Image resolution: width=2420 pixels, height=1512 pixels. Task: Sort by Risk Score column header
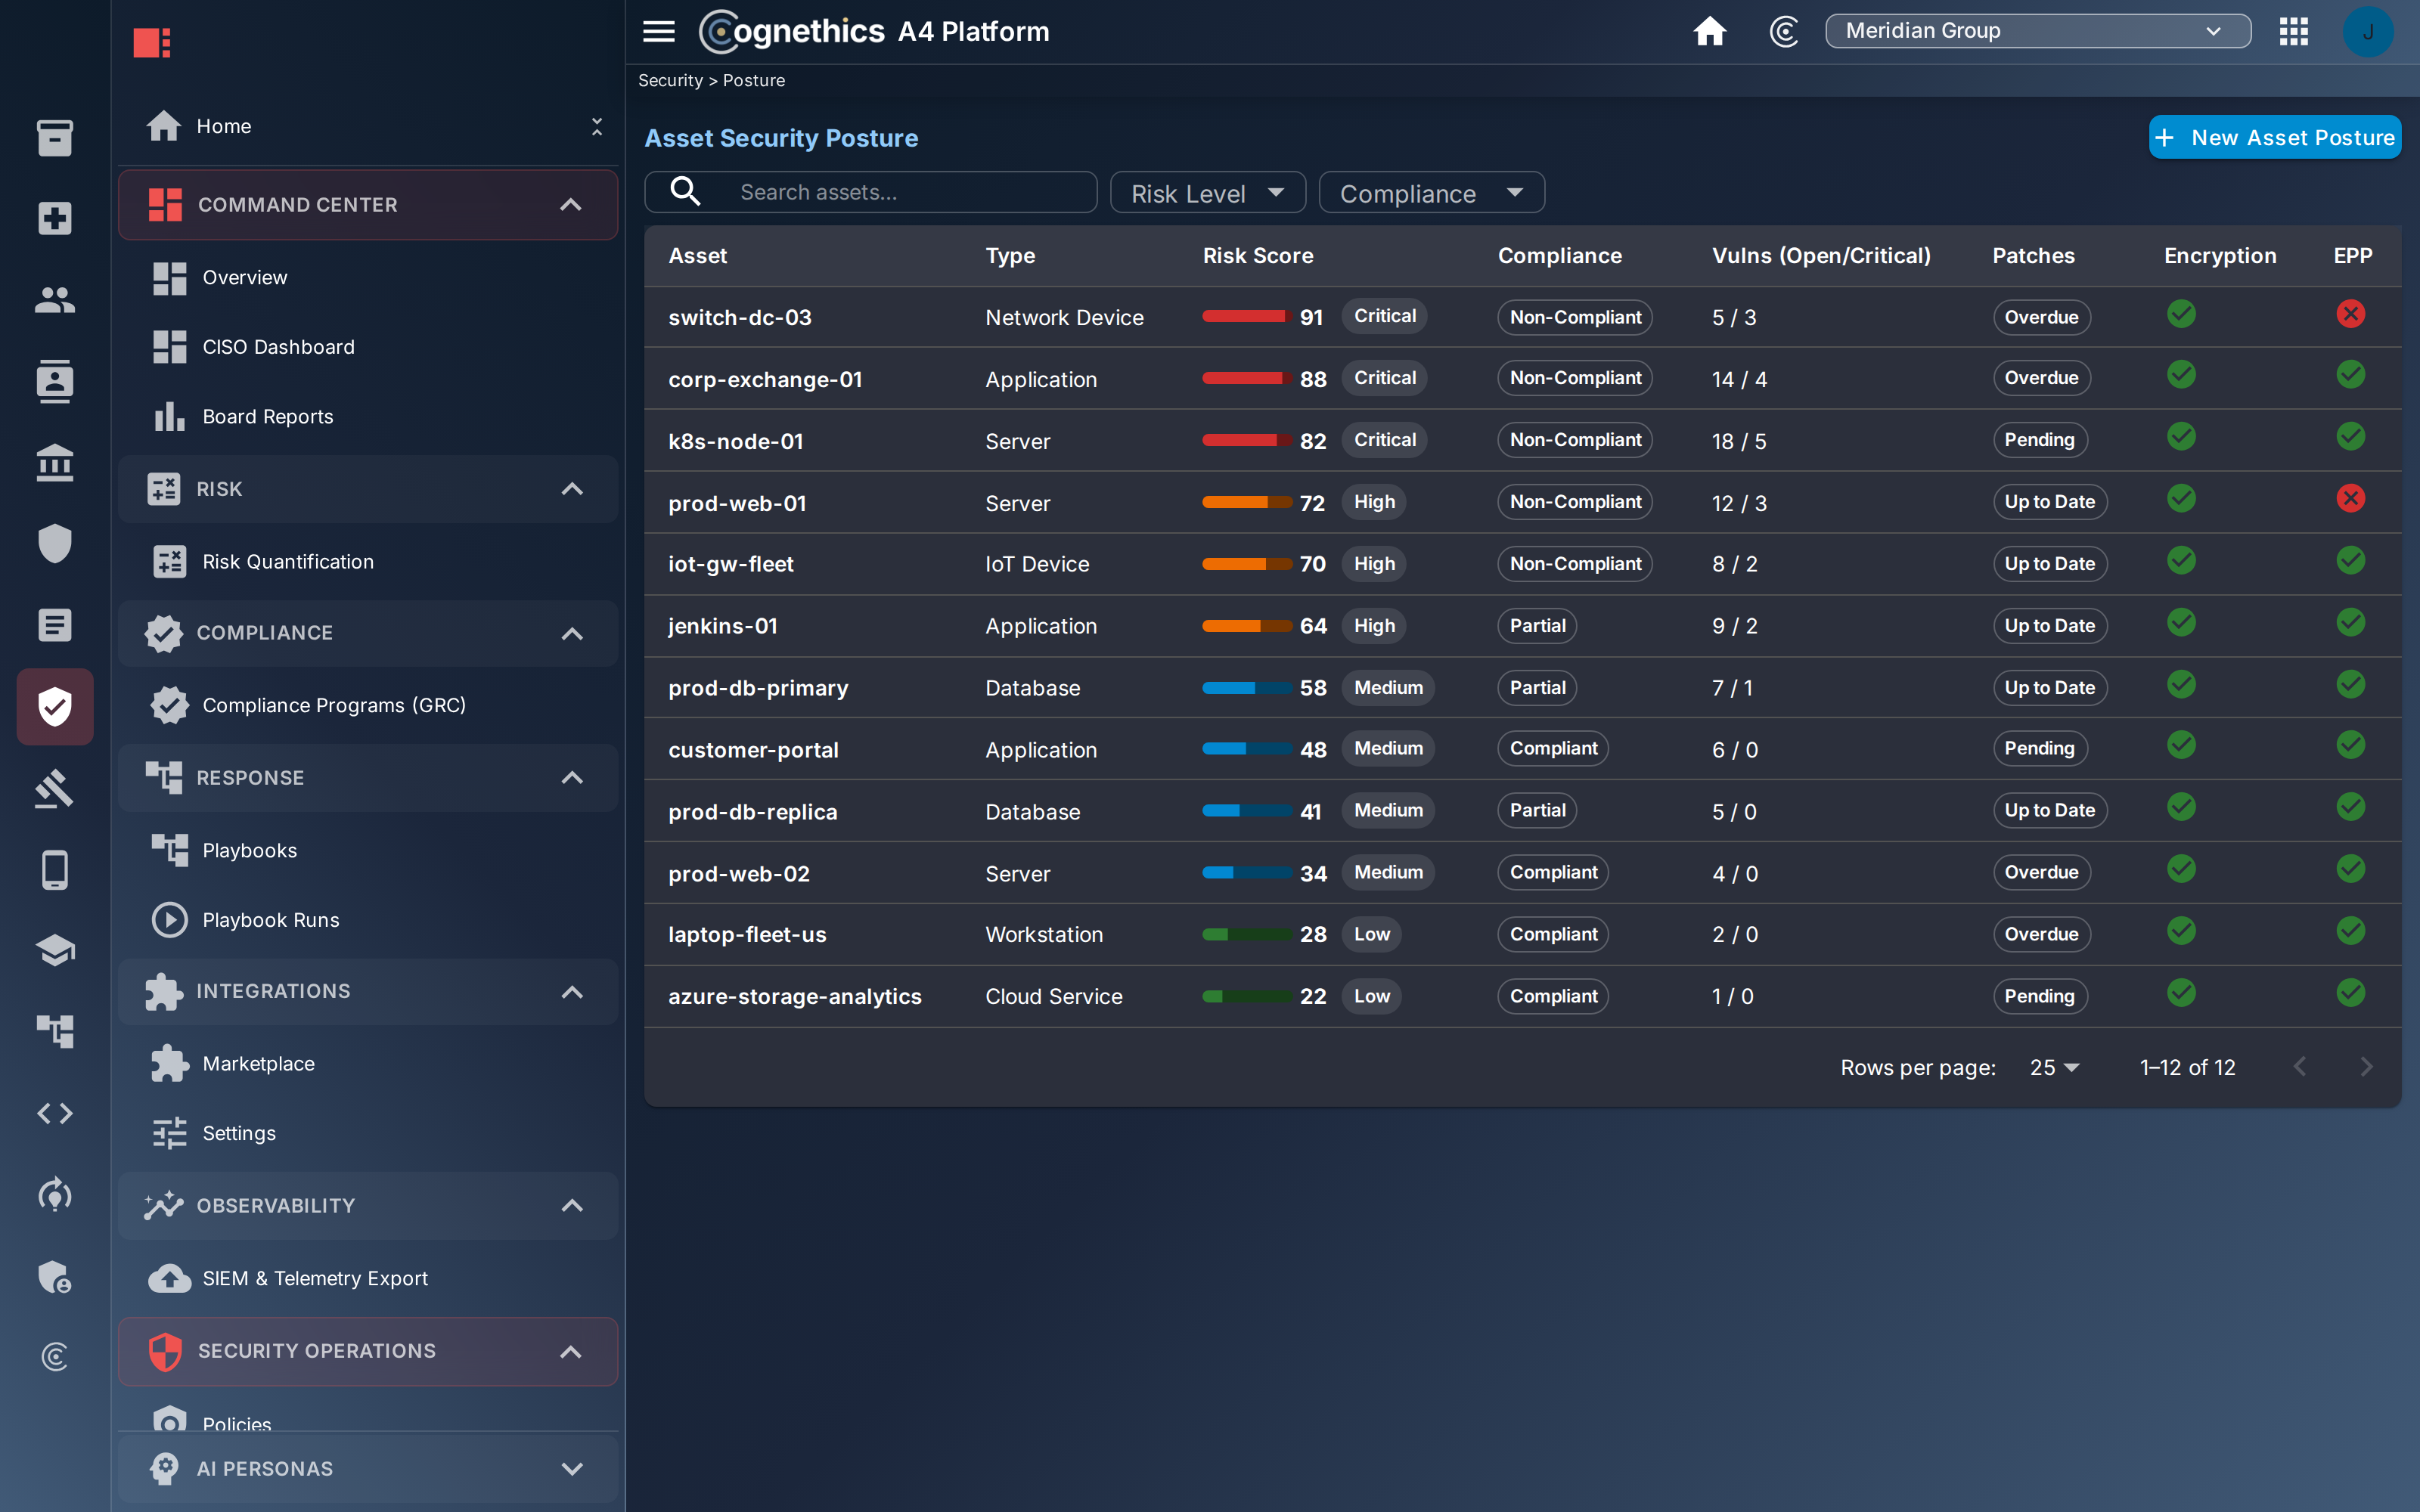click(1258, 256)
